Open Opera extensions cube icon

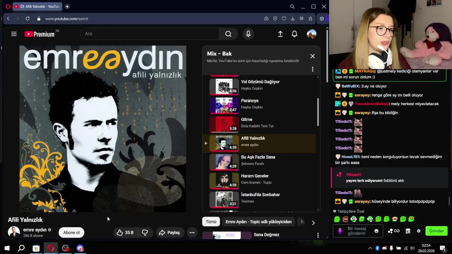322,19
